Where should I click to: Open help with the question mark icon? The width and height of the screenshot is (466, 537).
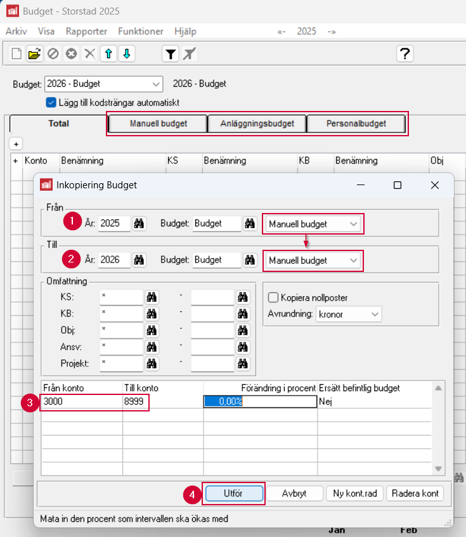(405, 54)
